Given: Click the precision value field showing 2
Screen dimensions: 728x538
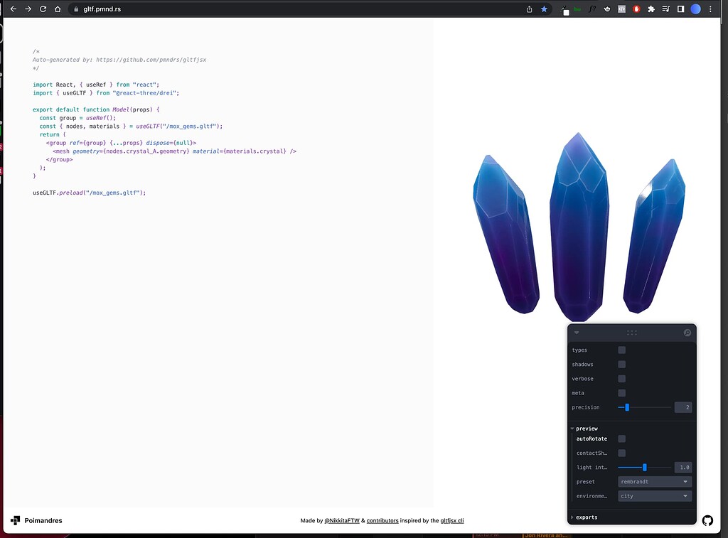Looking at the screenshot, I should [682, 407].
